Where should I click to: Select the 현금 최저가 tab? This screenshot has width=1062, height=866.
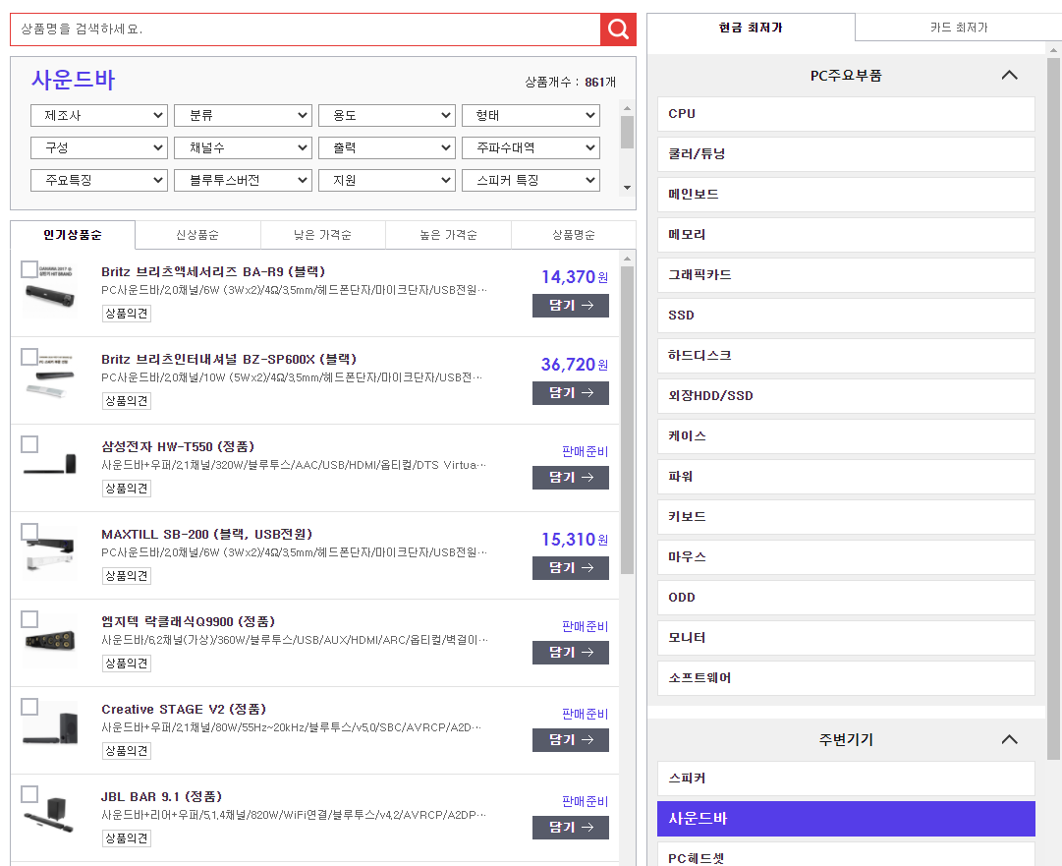(752, 28)
